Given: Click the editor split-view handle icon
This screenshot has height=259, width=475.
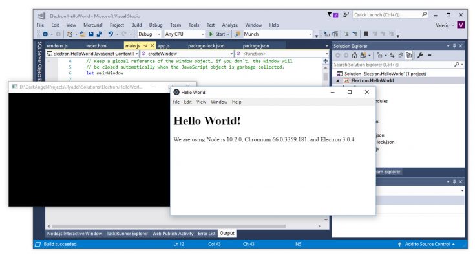Looking at the screenshot, I should [325, 61].
